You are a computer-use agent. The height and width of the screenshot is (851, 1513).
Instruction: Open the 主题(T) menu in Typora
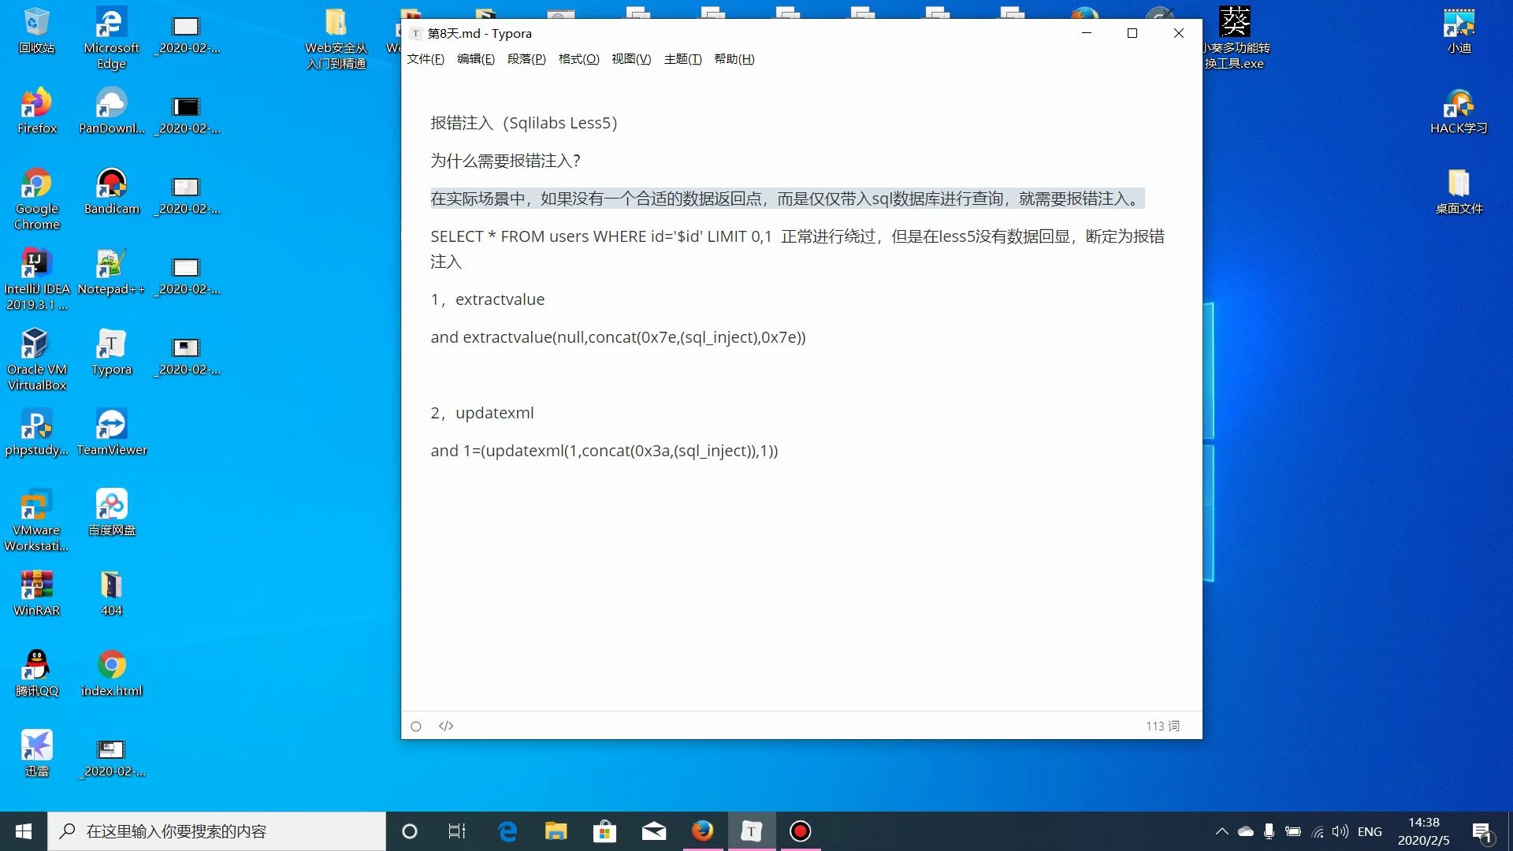[682, 58]
